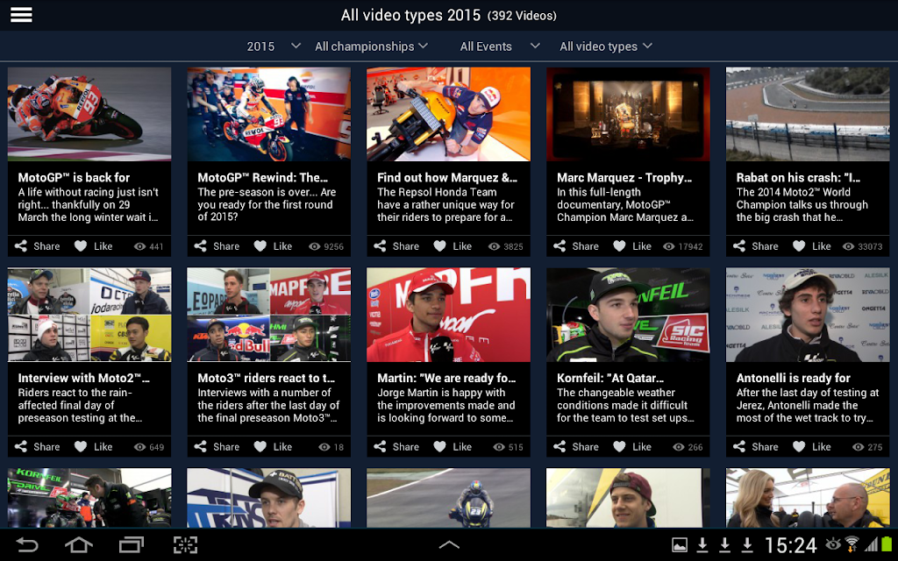Click the 17942 views count

pos(682,246)
